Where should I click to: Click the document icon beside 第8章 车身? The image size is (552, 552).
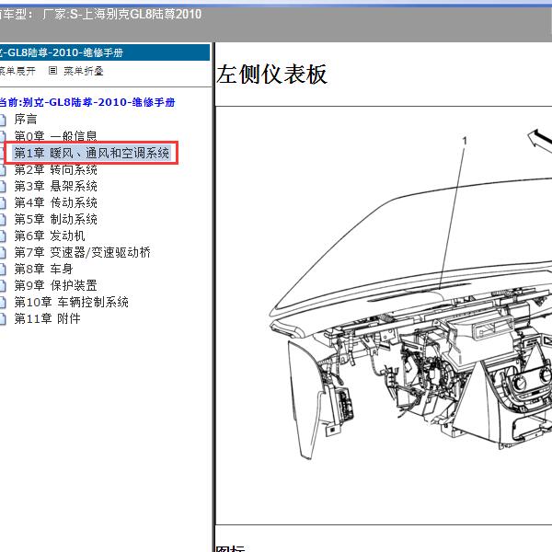[3, 269]
